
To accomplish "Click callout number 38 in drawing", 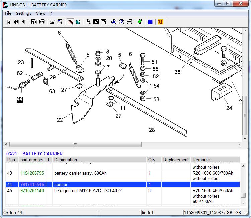I will click(177, 72).
